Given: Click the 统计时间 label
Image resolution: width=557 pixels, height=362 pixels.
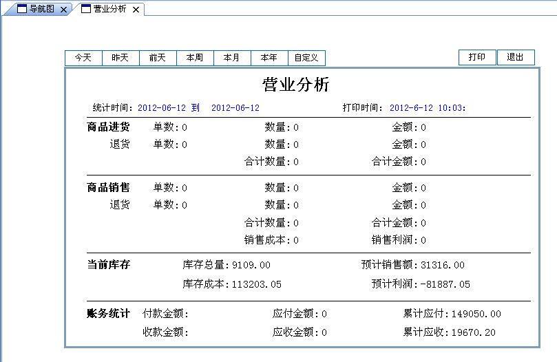Looking at the screenshot, I should (113, 107).
